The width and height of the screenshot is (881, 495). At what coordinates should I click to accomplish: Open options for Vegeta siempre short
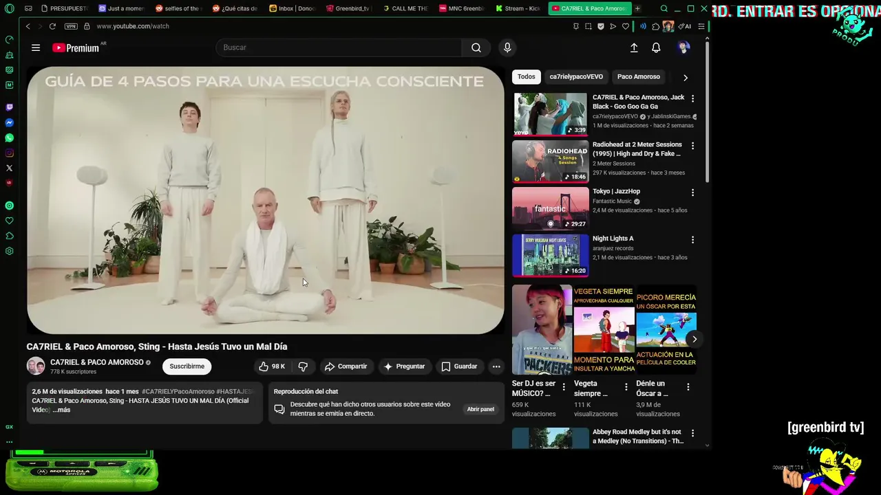pyautogui.click(x=626, y=387)
